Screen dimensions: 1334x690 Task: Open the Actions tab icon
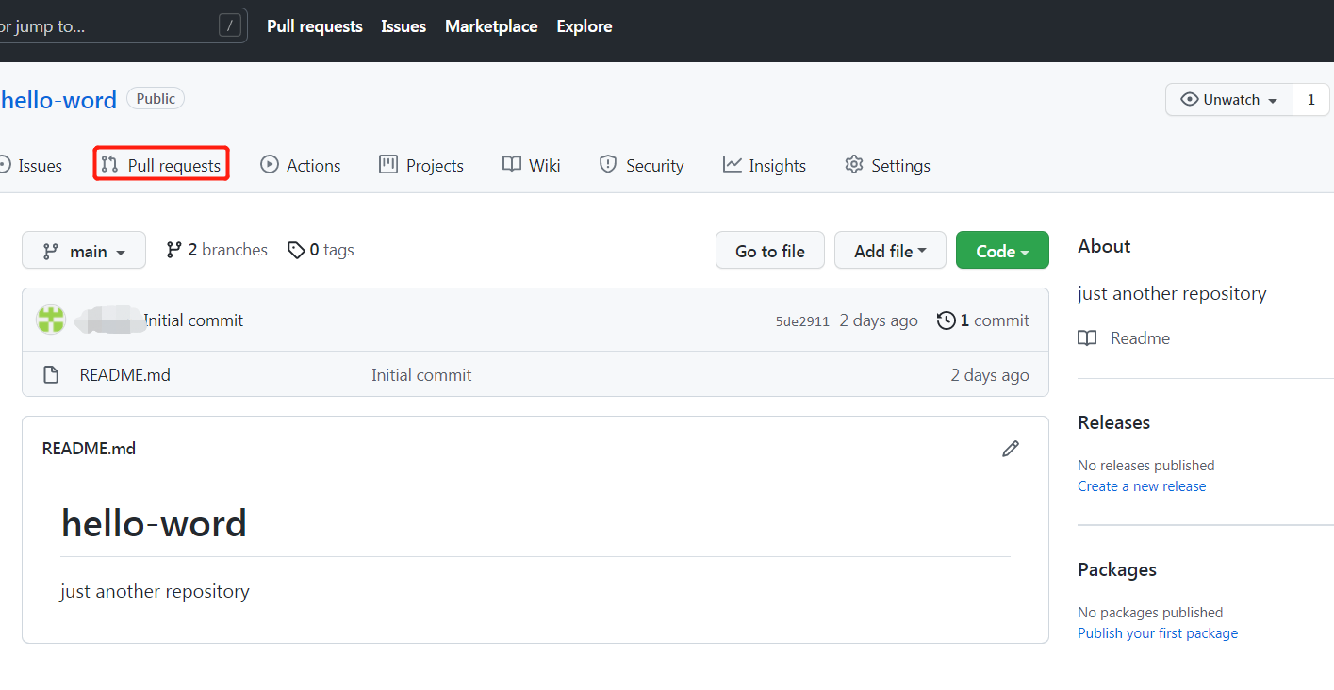268,164
